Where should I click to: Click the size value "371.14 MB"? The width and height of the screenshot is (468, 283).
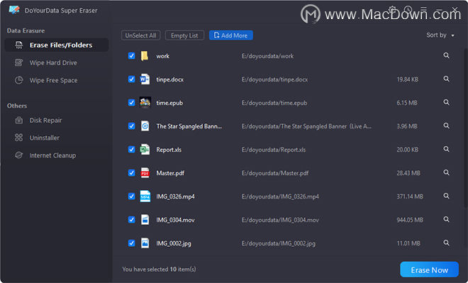click(410, 196)
